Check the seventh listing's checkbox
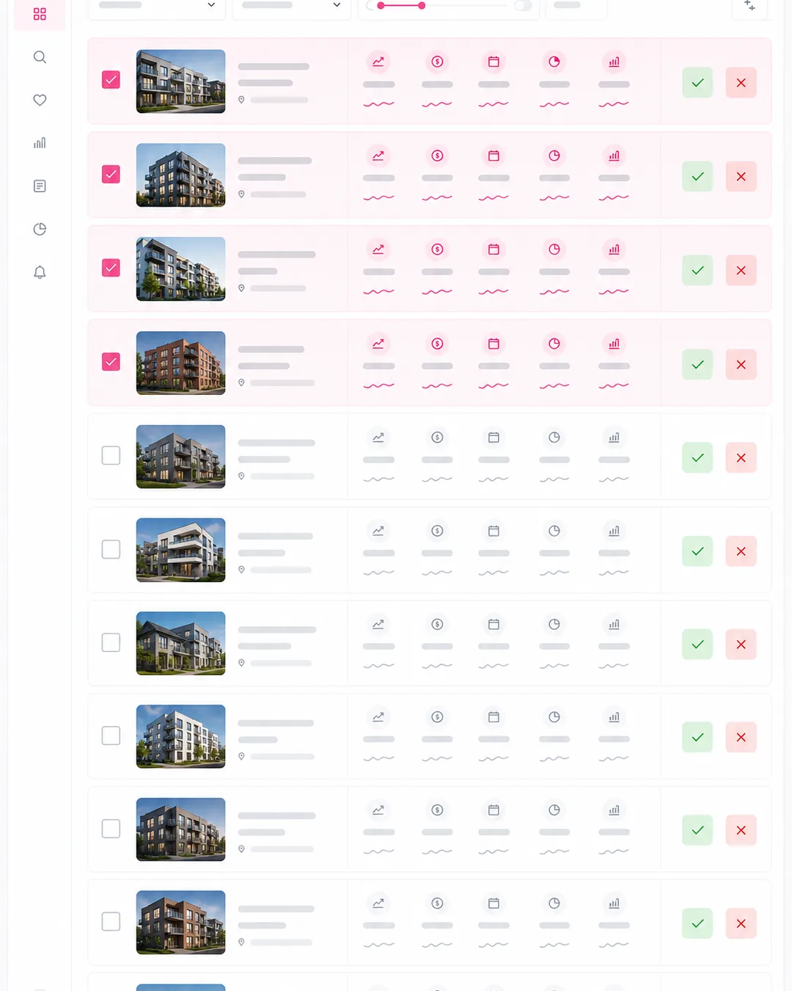Screen dimensions: 792x991 pos(111,642)
